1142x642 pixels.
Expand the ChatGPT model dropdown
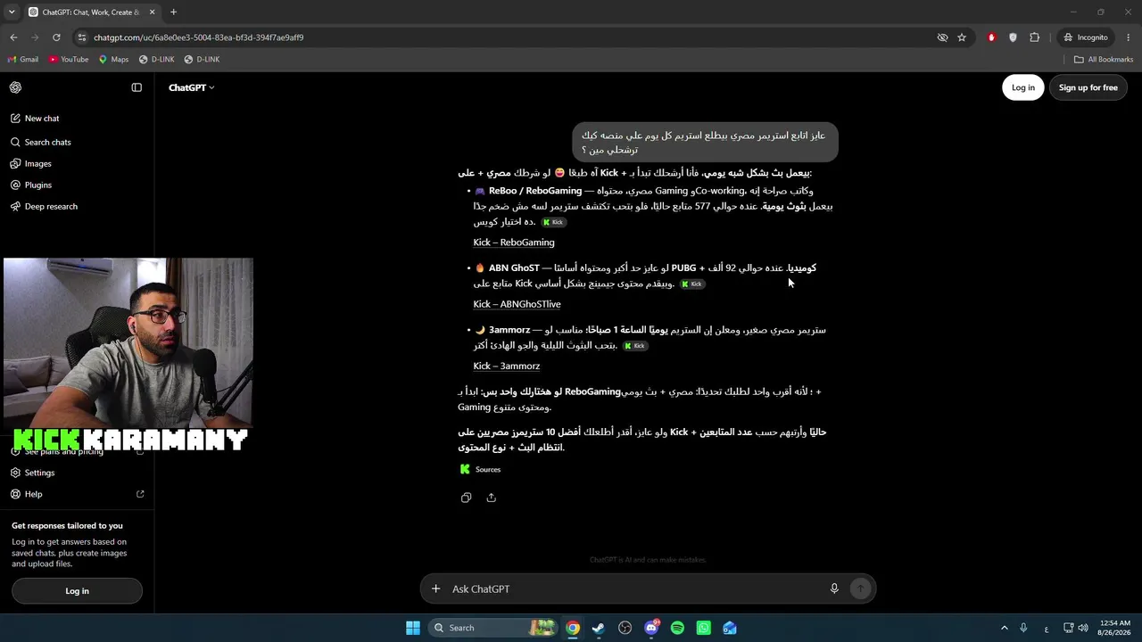pos(192,87)
